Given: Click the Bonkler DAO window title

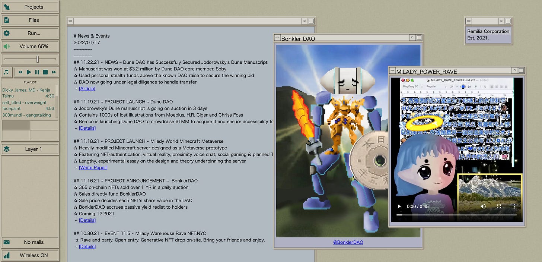Looking at the screenshot, I should click(x=298, y=39).
